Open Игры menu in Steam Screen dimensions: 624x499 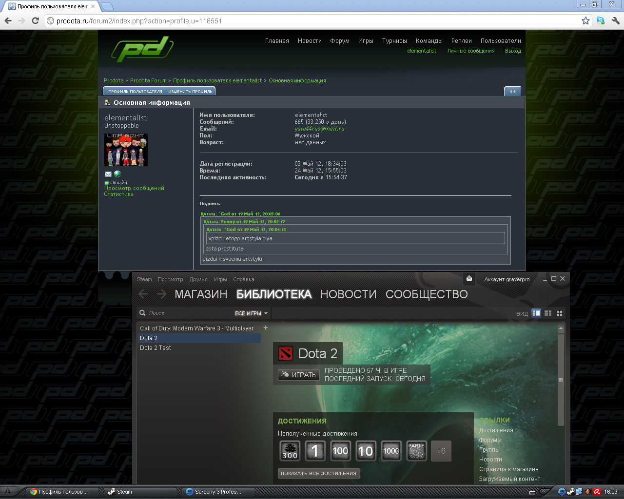[x=220, y=279]
